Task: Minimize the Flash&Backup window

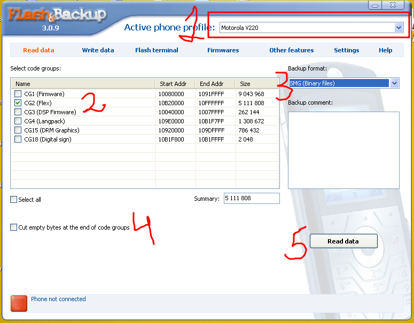Action: [x=374, y=5]
